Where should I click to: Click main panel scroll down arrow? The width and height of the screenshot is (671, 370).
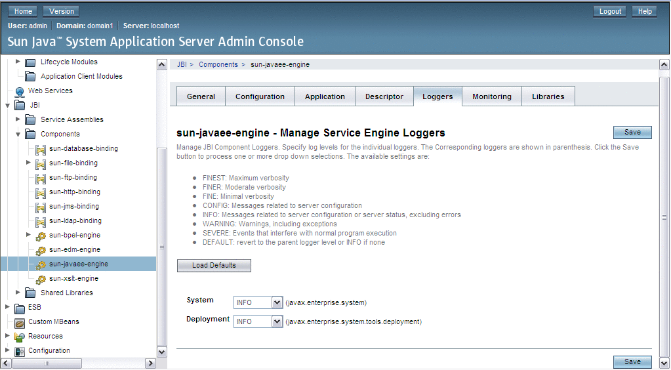tap(664, 363)
